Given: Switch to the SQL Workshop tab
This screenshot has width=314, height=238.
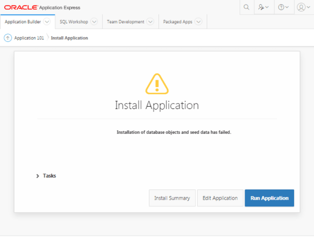Looking at the screenshot, I should tap(73, 22).
